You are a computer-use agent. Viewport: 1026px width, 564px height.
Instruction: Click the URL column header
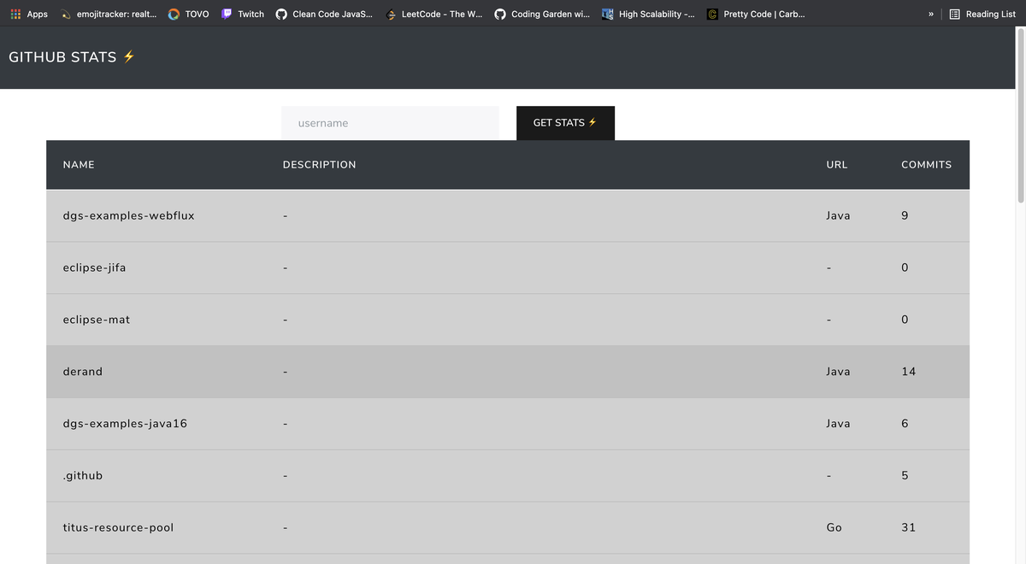pos(837,165)
